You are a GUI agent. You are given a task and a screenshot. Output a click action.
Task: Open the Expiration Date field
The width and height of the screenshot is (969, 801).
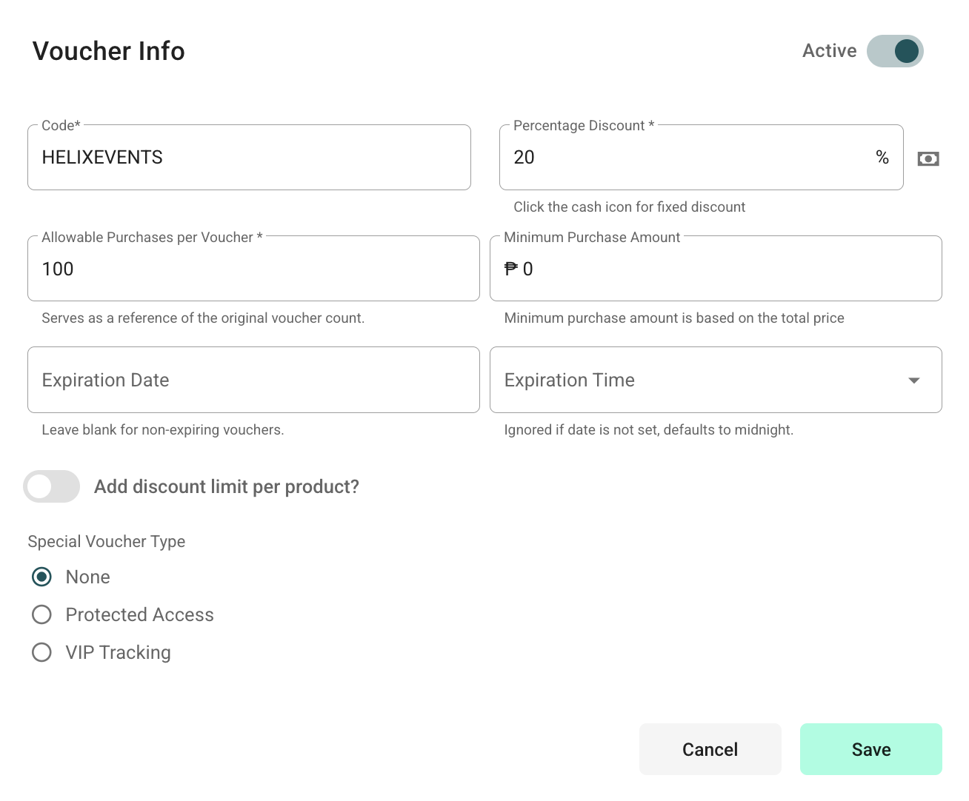[x=253, y=380]
